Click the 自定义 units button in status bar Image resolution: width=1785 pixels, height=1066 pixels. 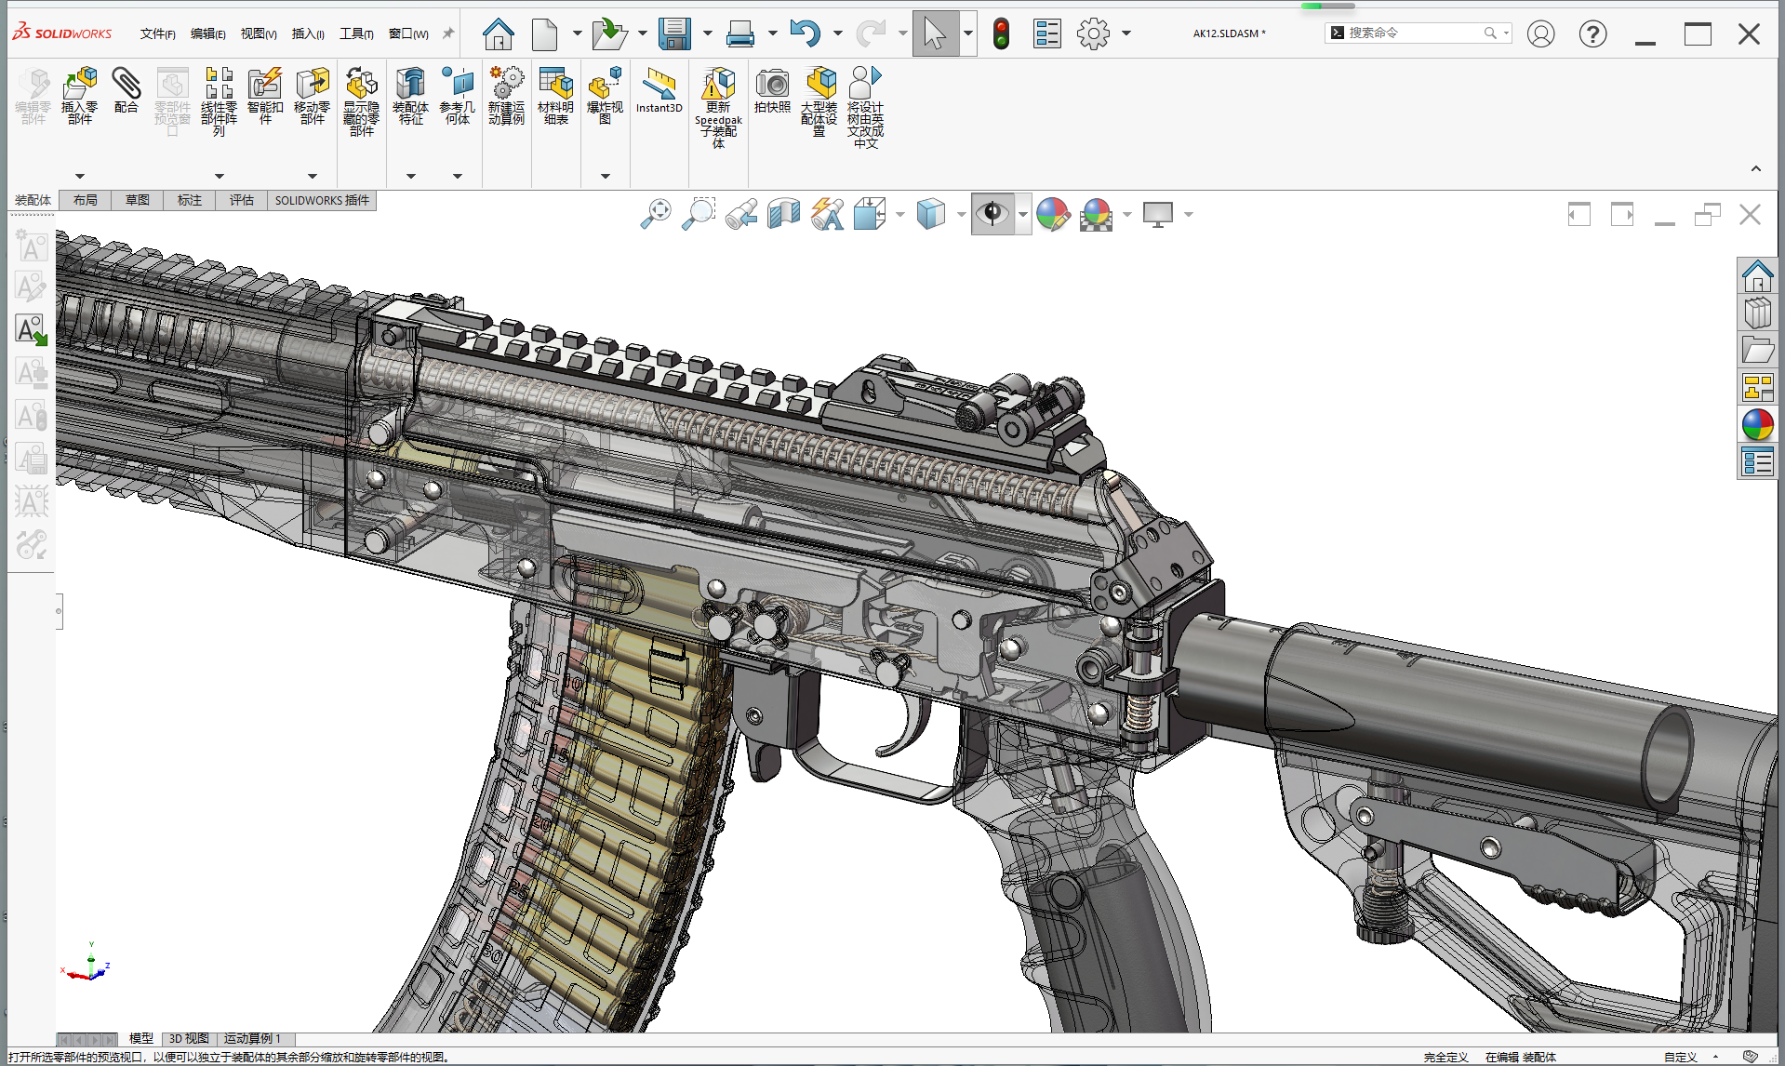pyautogui.click(x=1680, y=1057)
